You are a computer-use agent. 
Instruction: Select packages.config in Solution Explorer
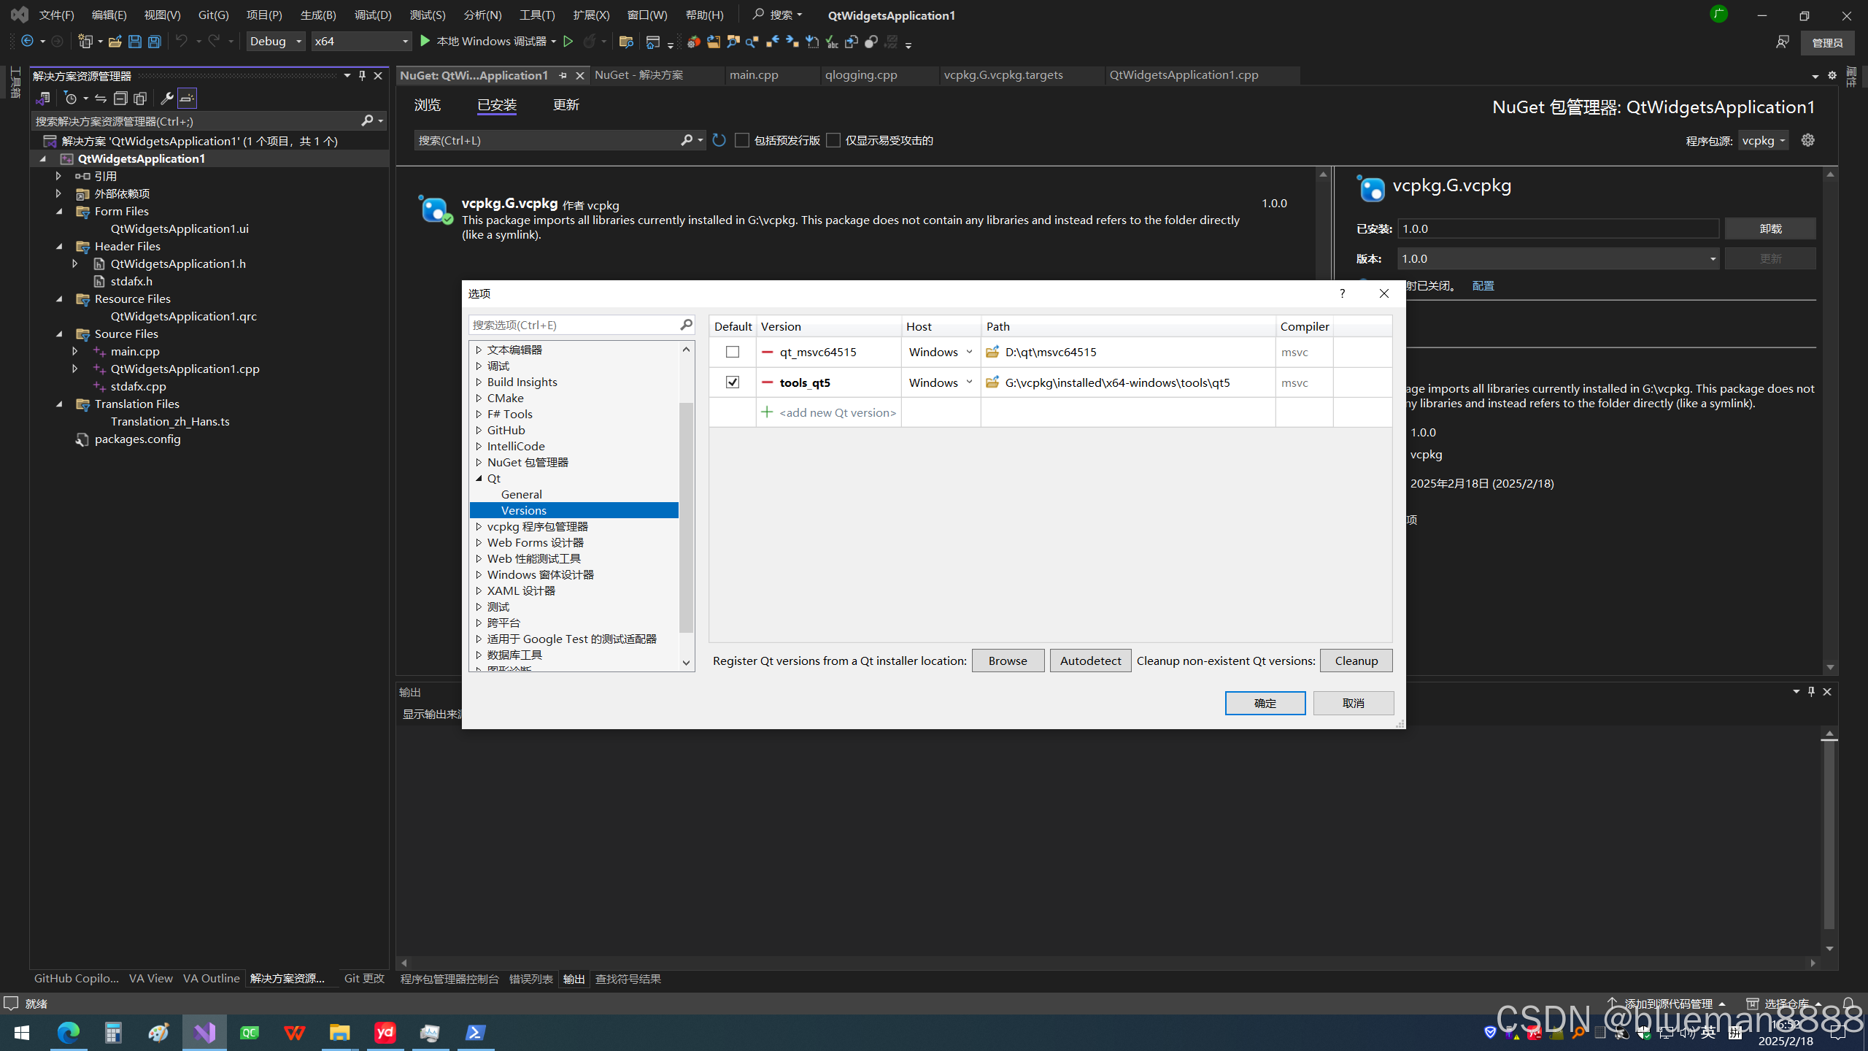point(137,439)
